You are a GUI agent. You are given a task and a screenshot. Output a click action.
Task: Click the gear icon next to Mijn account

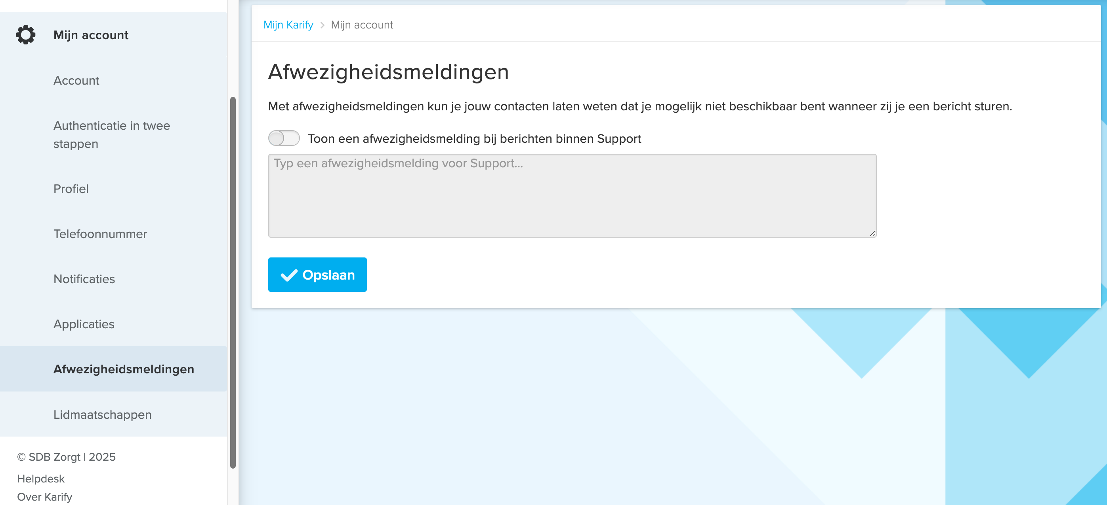pyautogui.click(x=26, y=35)
